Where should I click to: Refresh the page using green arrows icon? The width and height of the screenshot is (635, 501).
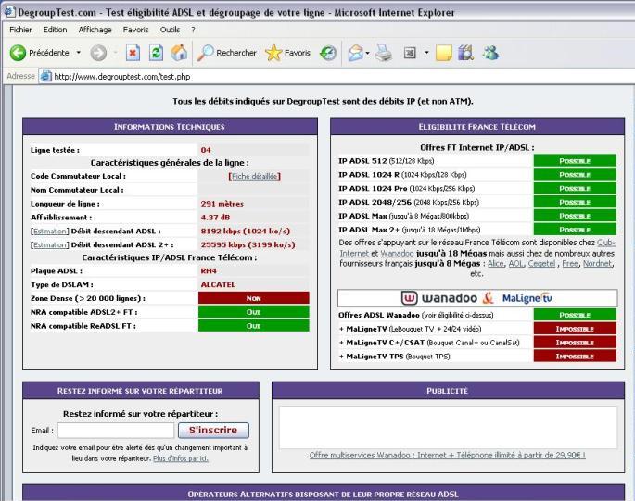[x=156, y=53]
